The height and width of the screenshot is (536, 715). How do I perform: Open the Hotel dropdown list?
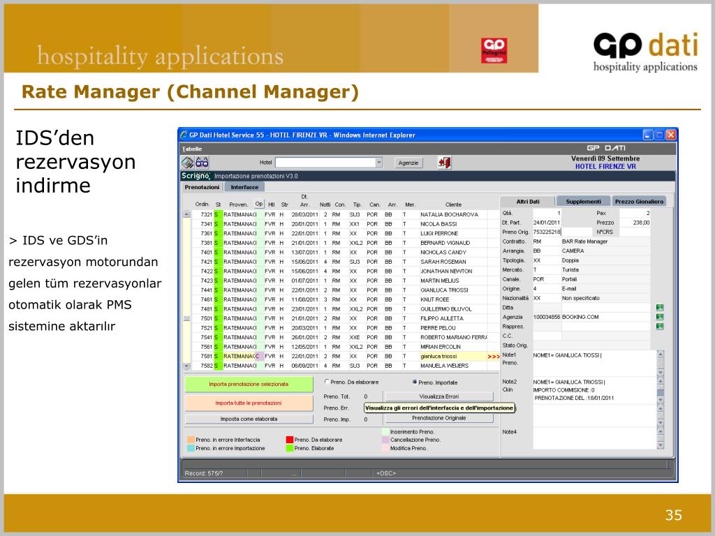pyautogui.click(x=379, y=163)
